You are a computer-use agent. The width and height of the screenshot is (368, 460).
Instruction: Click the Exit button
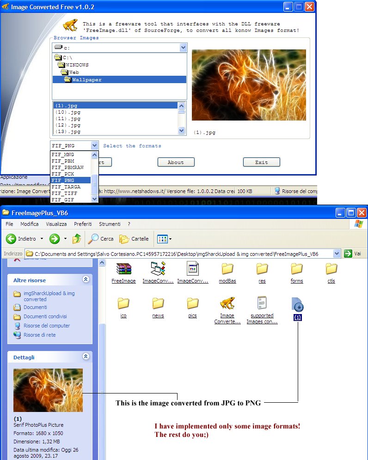[261, 162]
